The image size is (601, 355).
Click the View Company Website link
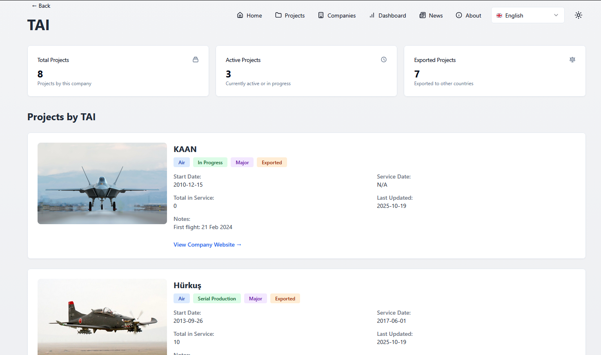[x=207, y=245]
